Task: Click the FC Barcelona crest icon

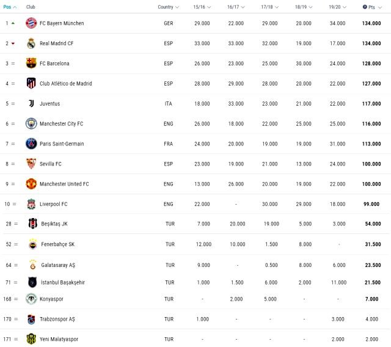Action: click(x=31, y=64)
